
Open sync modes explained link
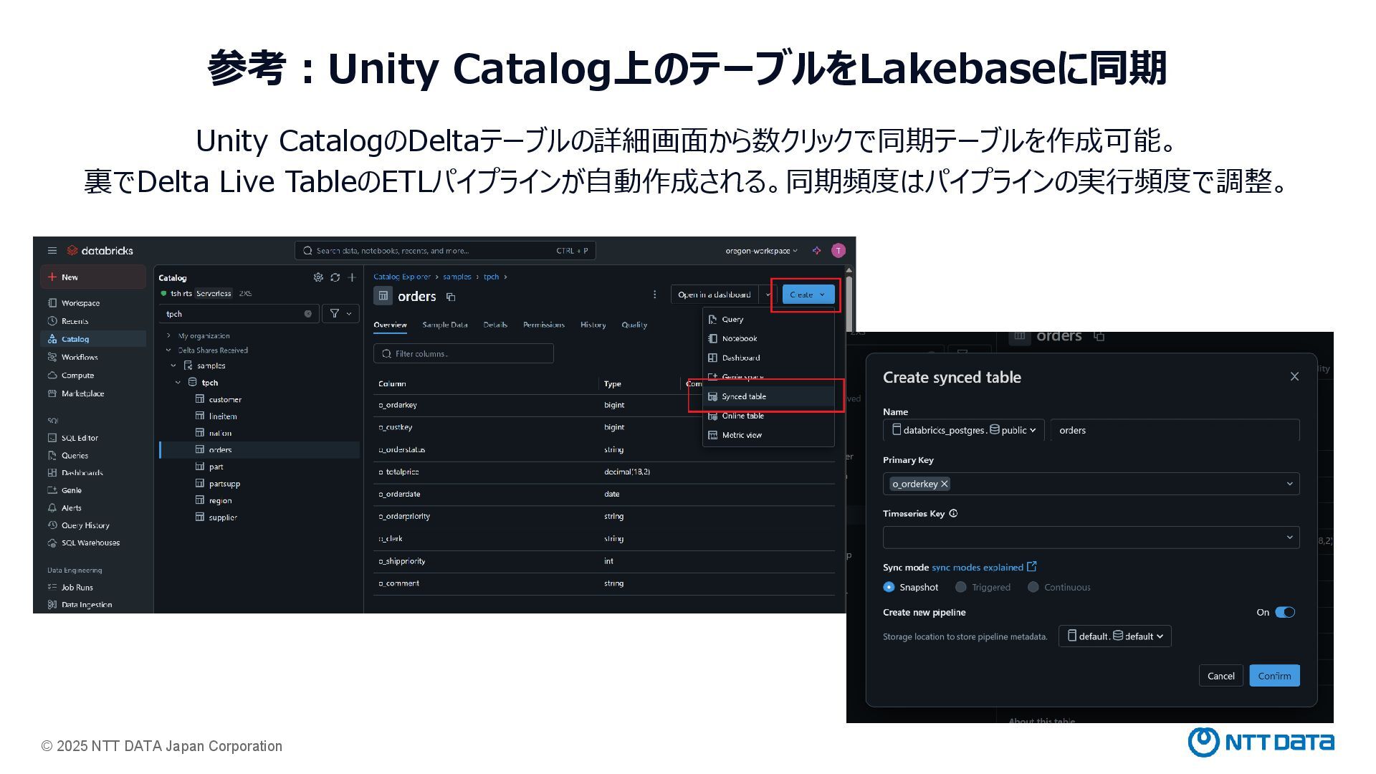pos(984,567)
